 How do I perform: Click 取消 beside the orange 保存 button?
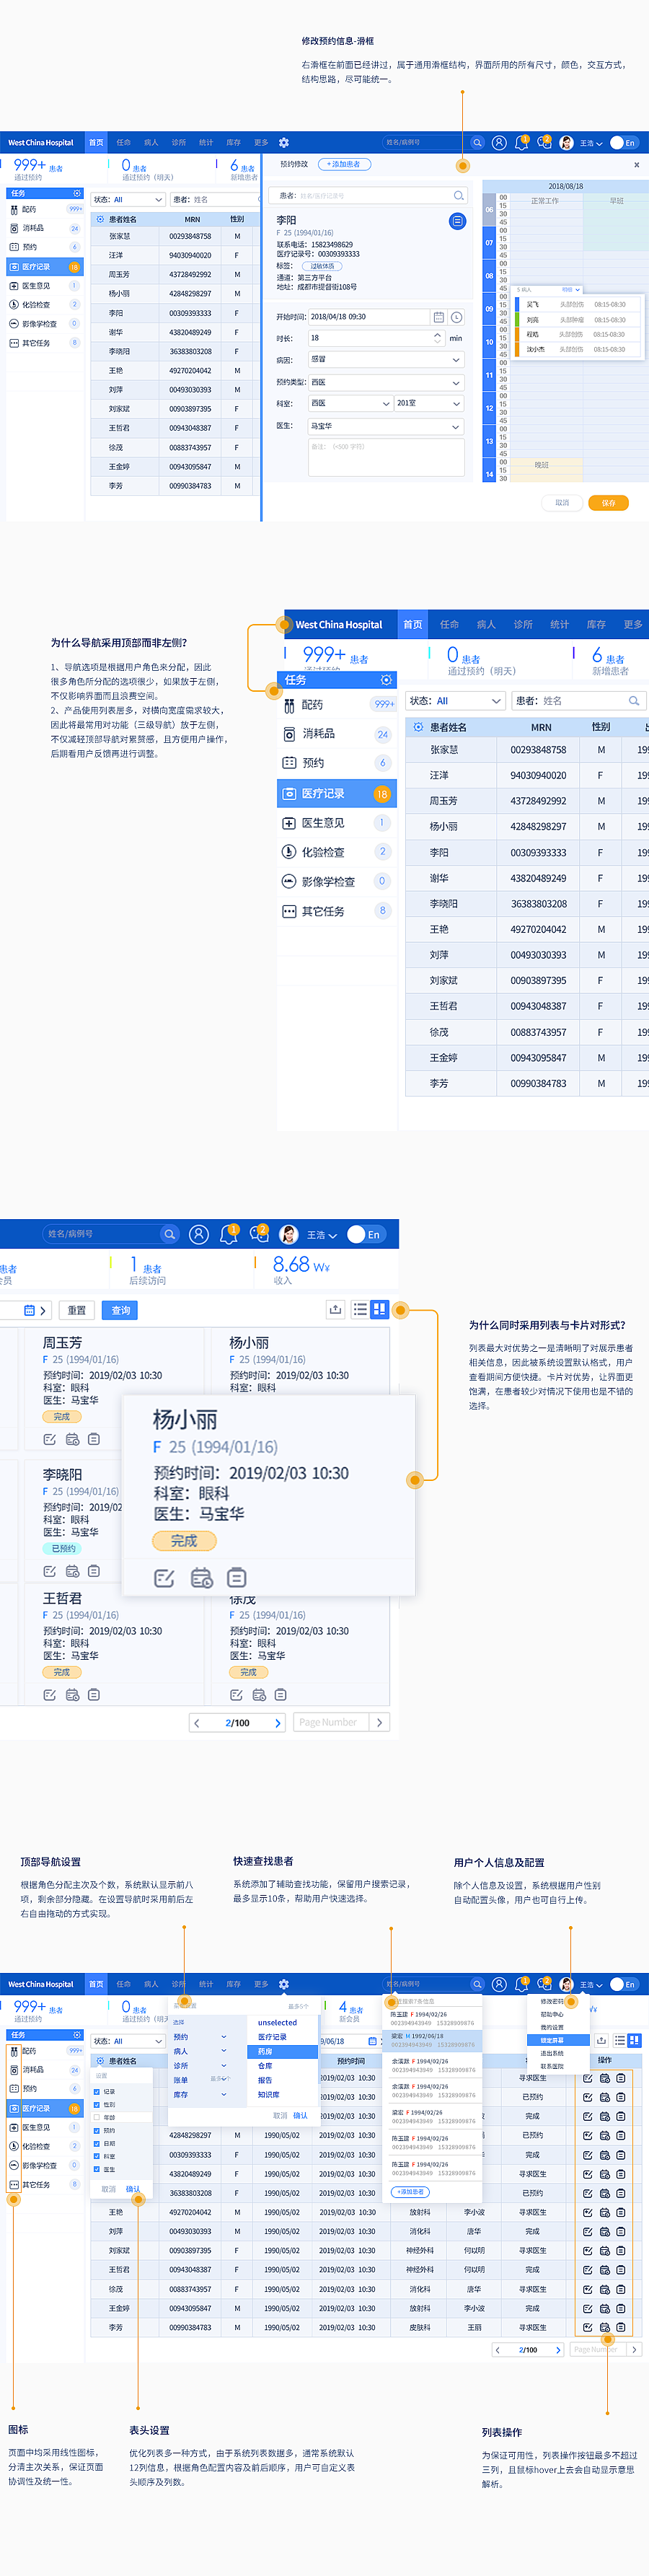coord(562,503)
